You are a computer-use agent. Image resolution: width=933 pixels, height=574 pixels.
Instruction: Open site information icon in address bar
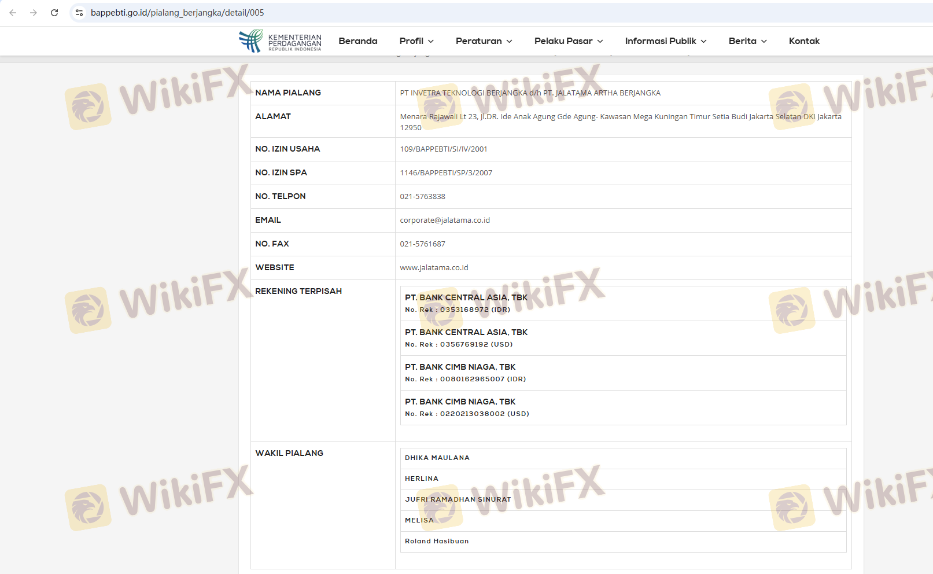click(79, 13)
